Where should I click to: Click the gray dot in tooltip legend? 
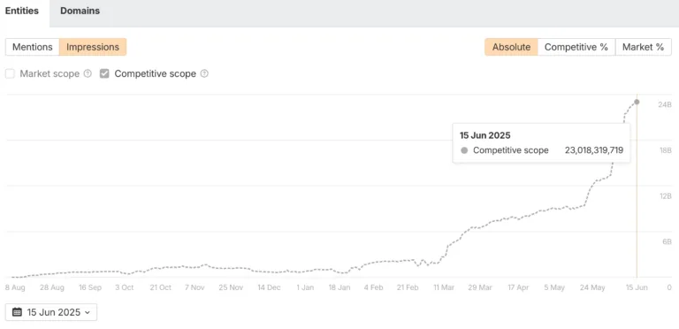465,150
